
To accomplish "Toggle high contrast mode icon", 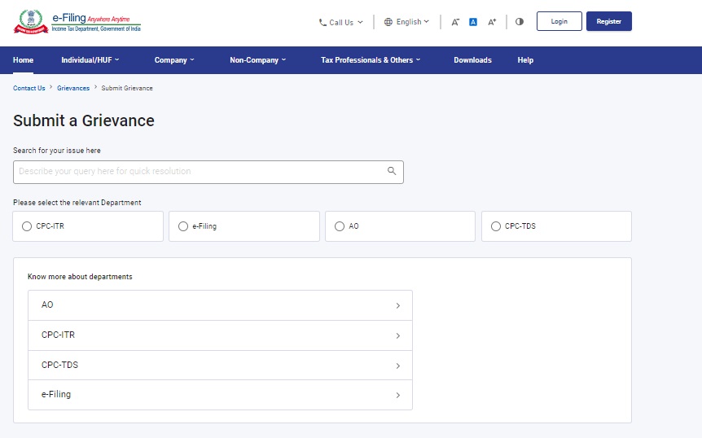I will pyautogui.click(x=520, y=21).
